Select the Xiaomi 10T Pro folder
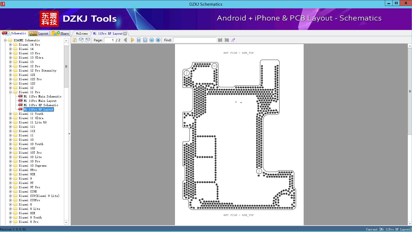412x232 pixels. [x=30, y=153]
